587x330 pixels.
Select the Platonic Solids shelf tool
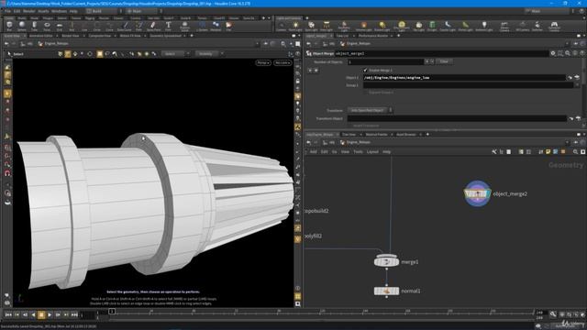(x=184, y=26)
